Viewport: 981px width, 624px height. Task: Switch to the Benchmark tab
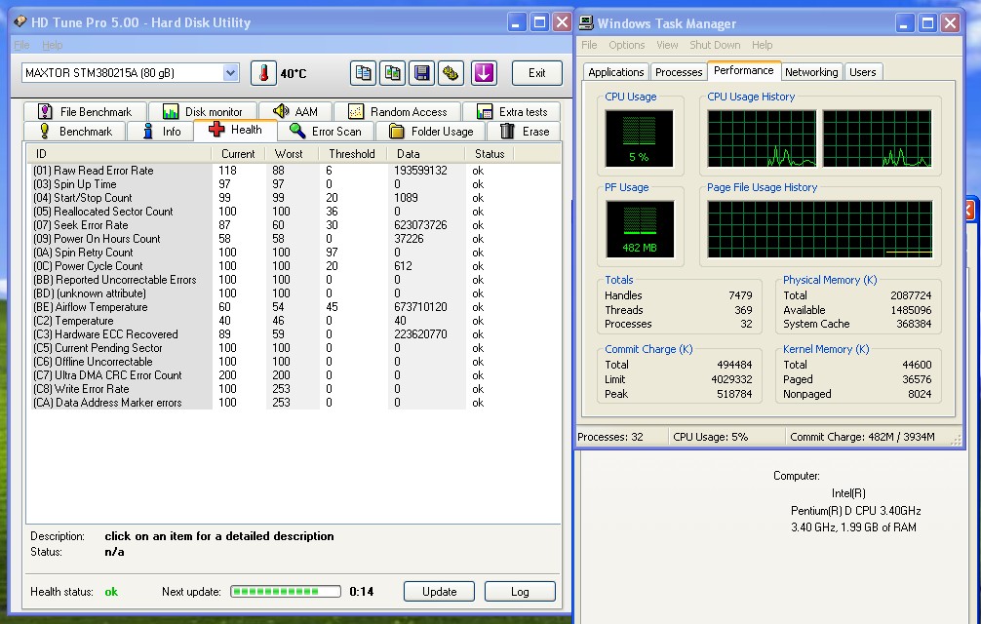coord(75,130)
